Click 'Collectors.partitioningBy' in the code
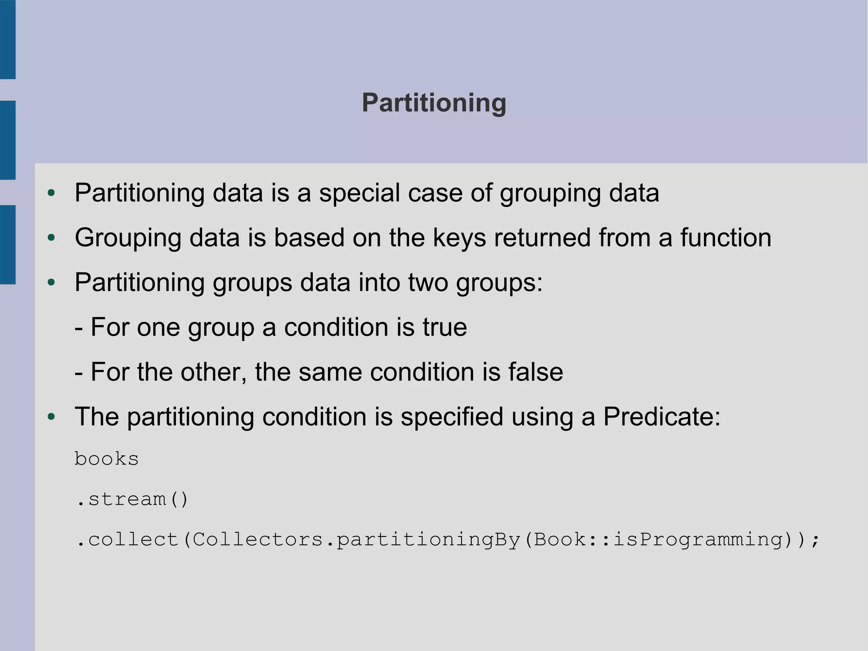This screenshot has height=651, width=868. [x=356, y=540]
